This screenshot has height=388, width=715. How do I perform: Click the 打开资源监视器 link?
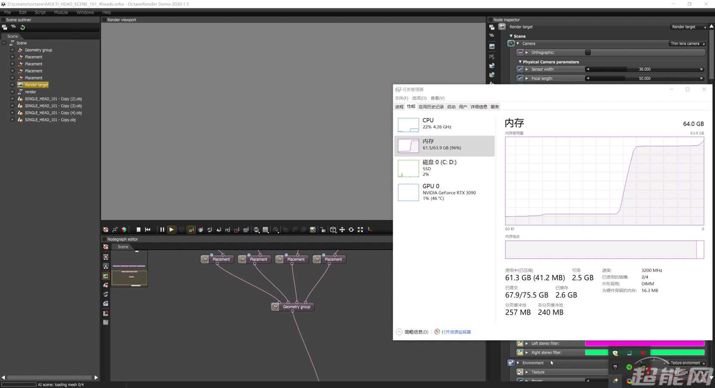(456, 332)
